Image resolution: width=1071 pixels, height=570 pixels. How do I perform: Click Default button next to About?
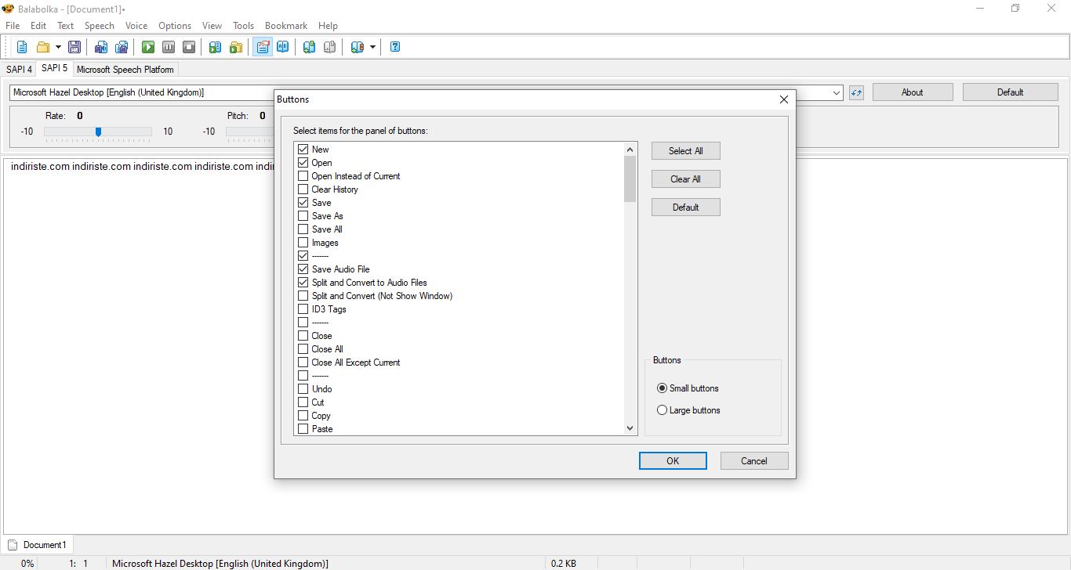(x=1011, y=92)
